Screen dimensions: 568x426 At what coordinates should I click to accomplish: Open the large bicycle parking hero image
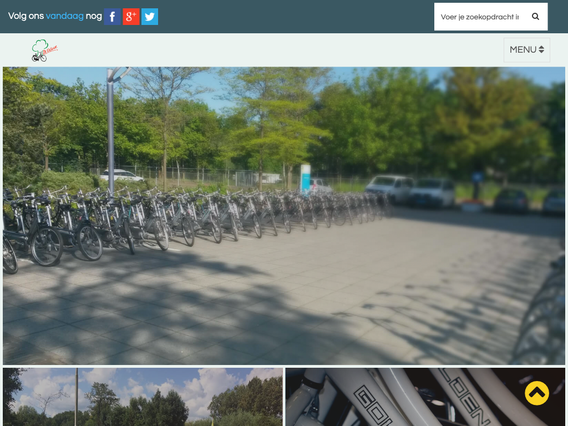[284, 288]
